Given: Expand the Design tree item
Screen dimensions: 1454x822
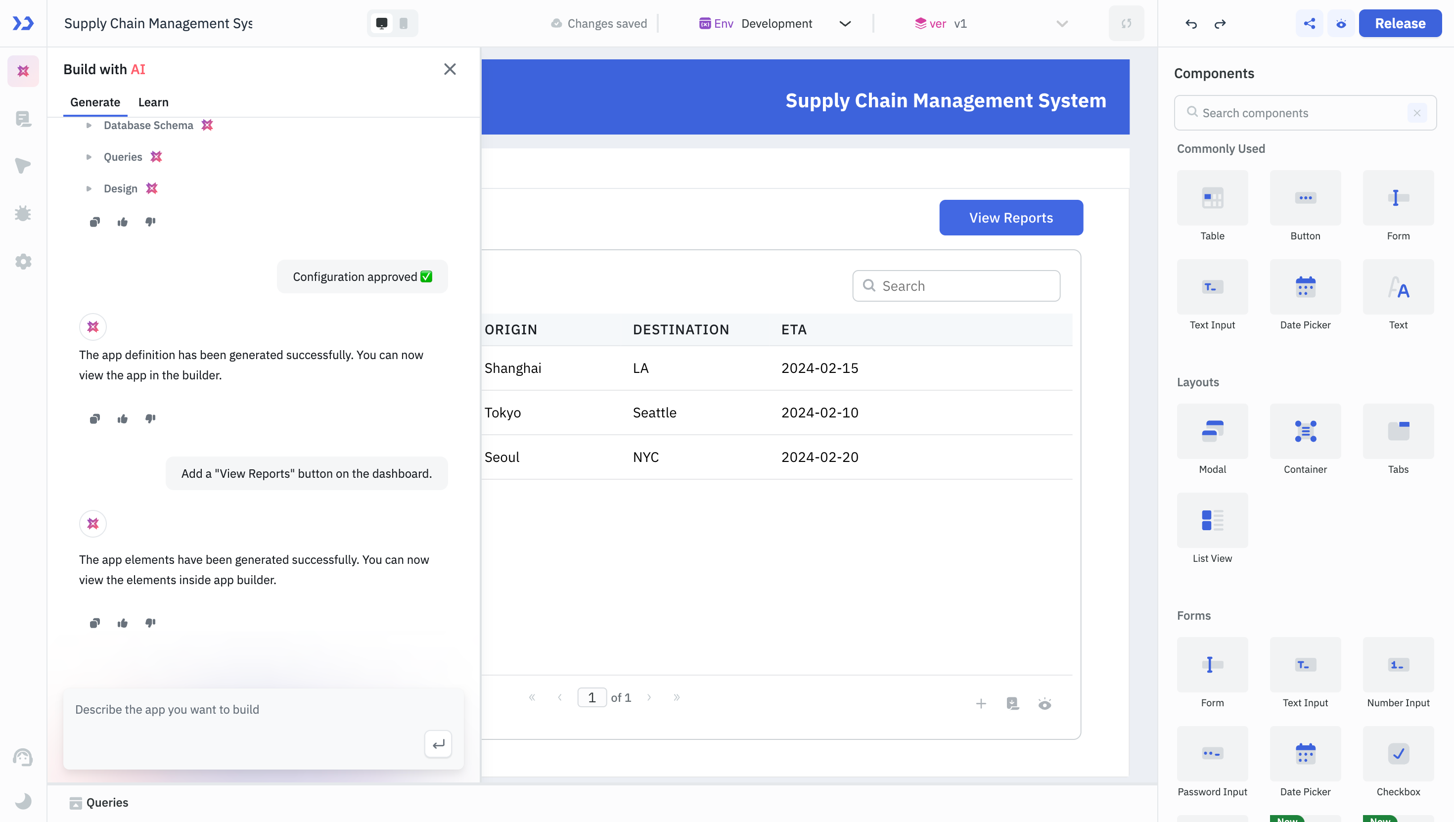Looking at the screenshot, I should tap(89, 189).
